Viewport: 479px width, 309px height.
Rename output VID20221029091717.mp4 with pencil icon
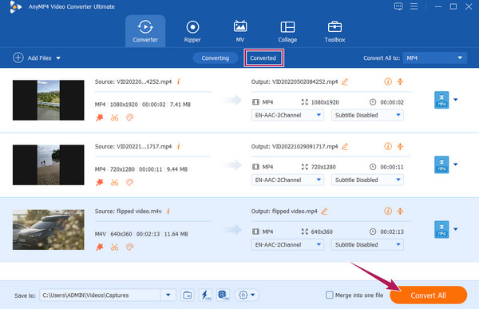[345, 146]
